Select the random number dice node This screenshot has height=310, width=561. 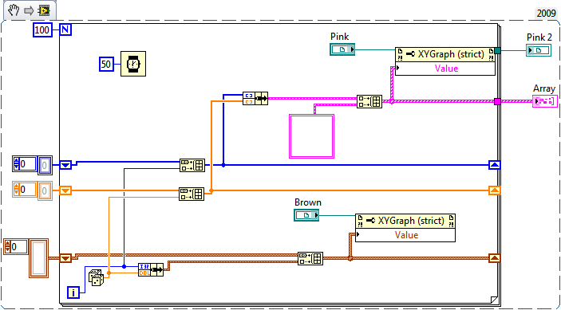[96, 277]
